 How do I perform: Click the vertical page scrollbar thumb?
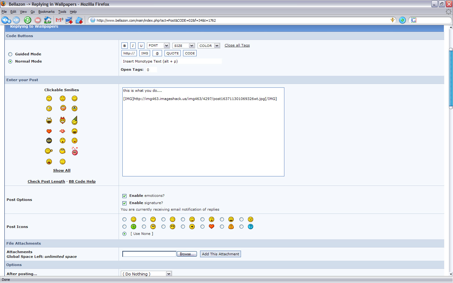tap(450, 79)
